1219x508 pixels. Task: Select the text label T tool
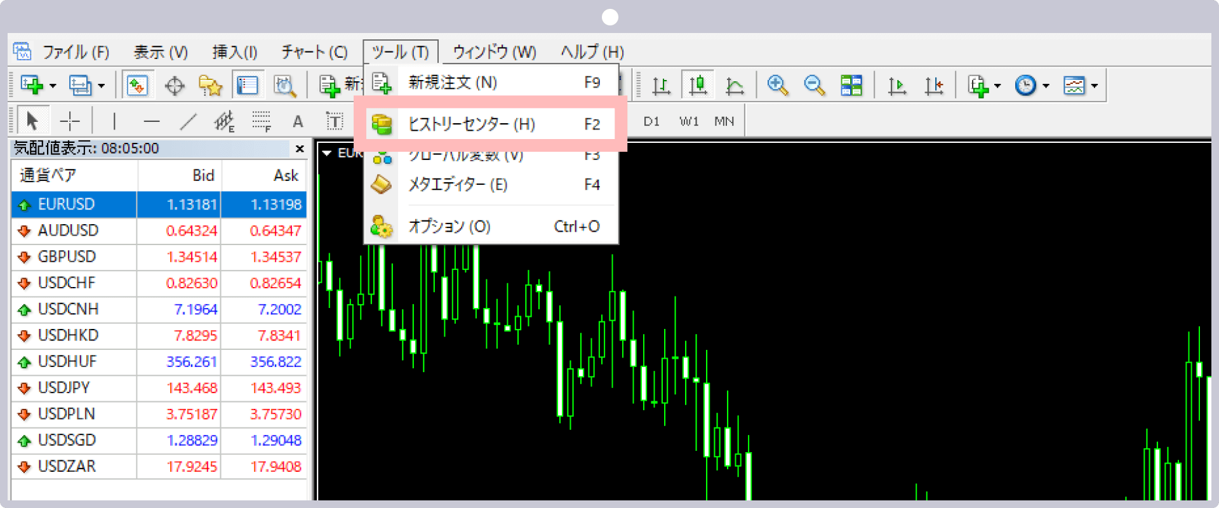pyautogui.click(x=335, y=121)
